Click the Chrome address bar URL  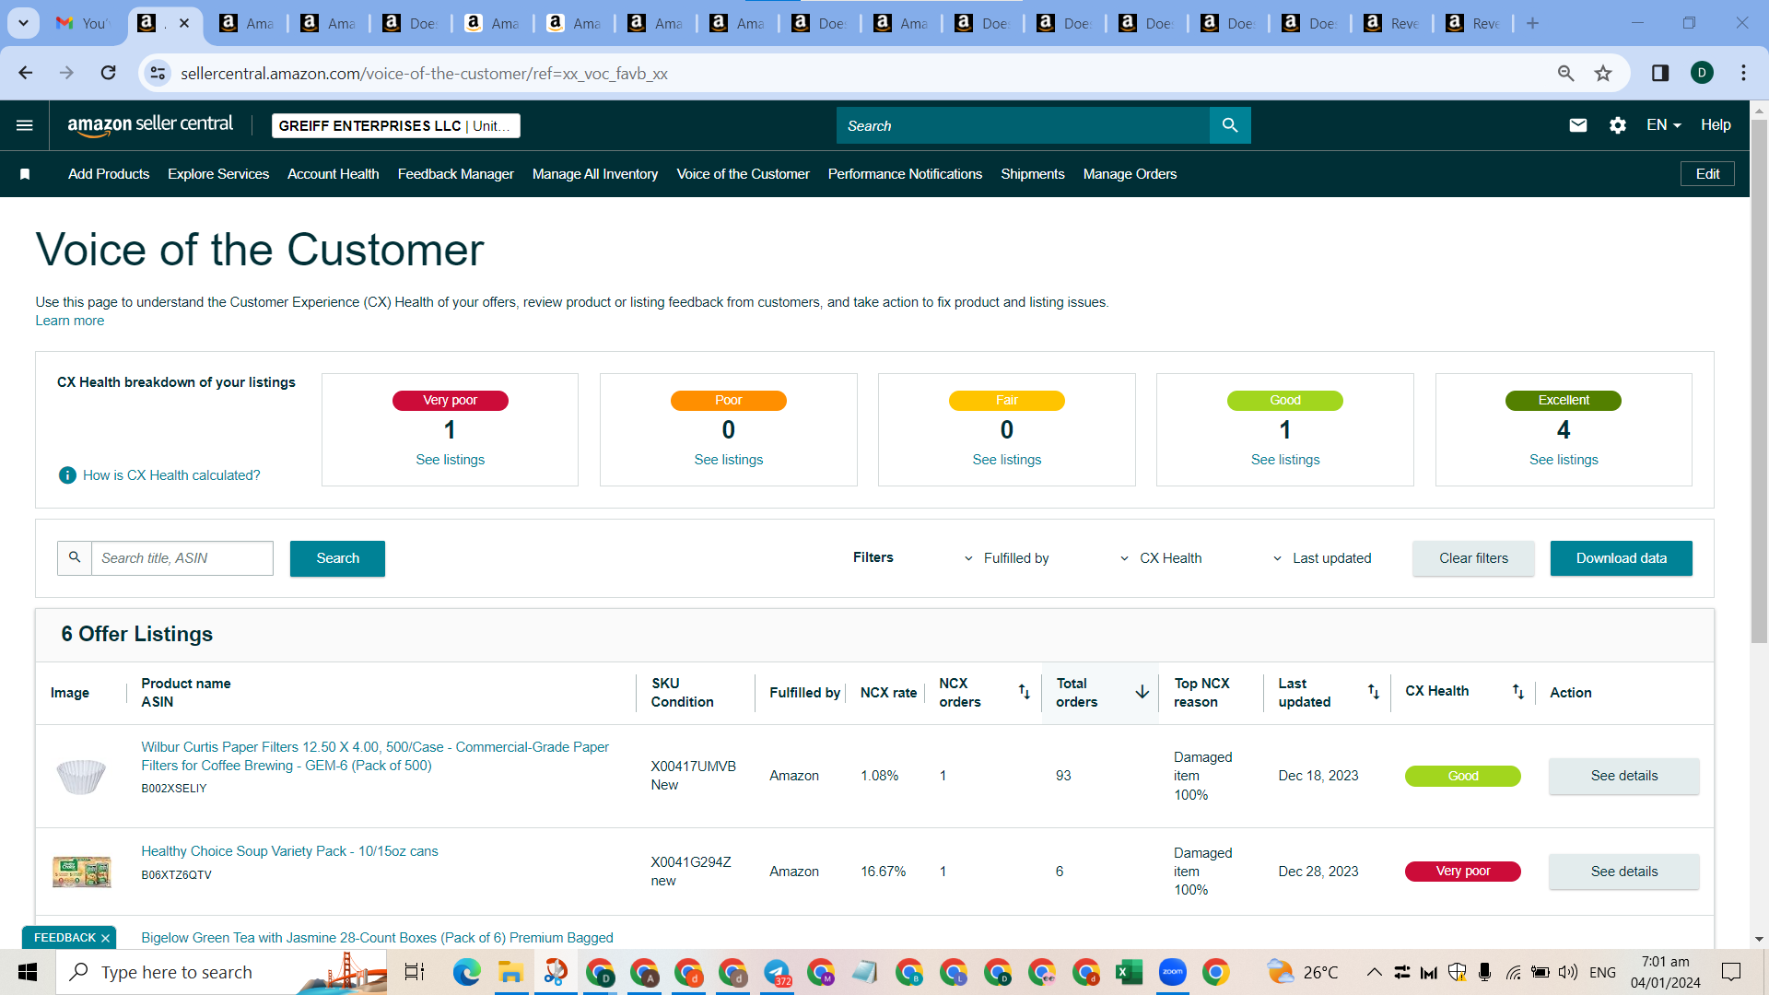[x=424, y=73]
